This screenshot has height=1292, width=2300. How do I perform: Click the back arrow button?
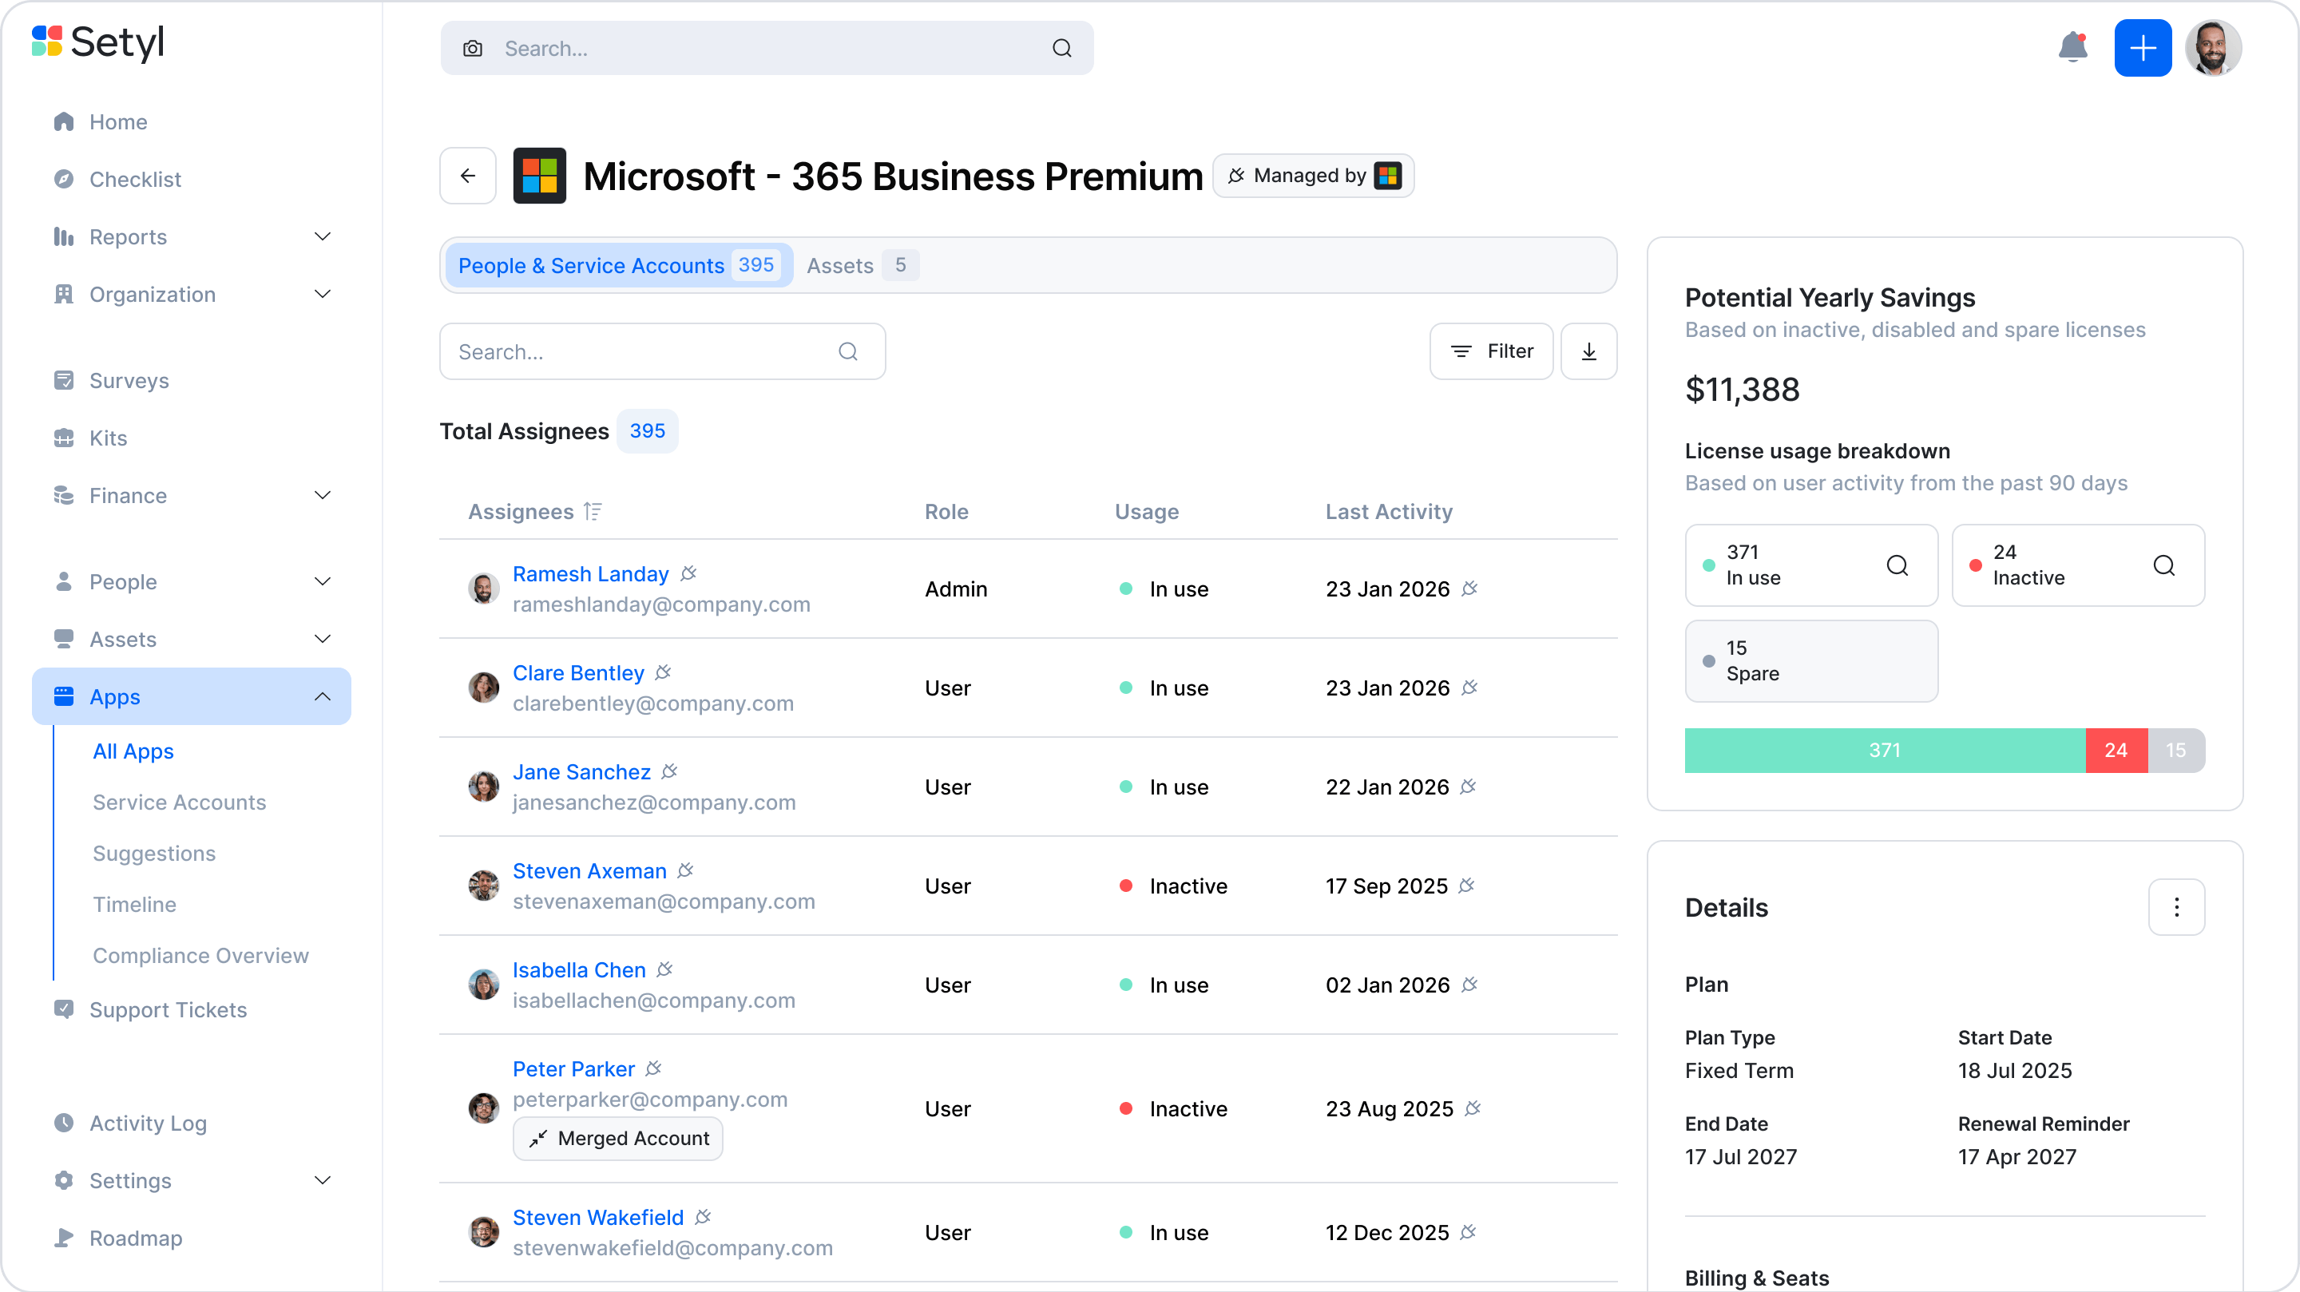point(468,176)
